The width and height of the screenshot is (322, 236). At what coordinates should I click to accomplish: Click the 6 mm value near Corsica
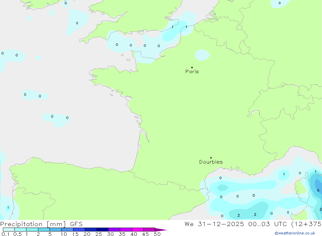point(318,190)
